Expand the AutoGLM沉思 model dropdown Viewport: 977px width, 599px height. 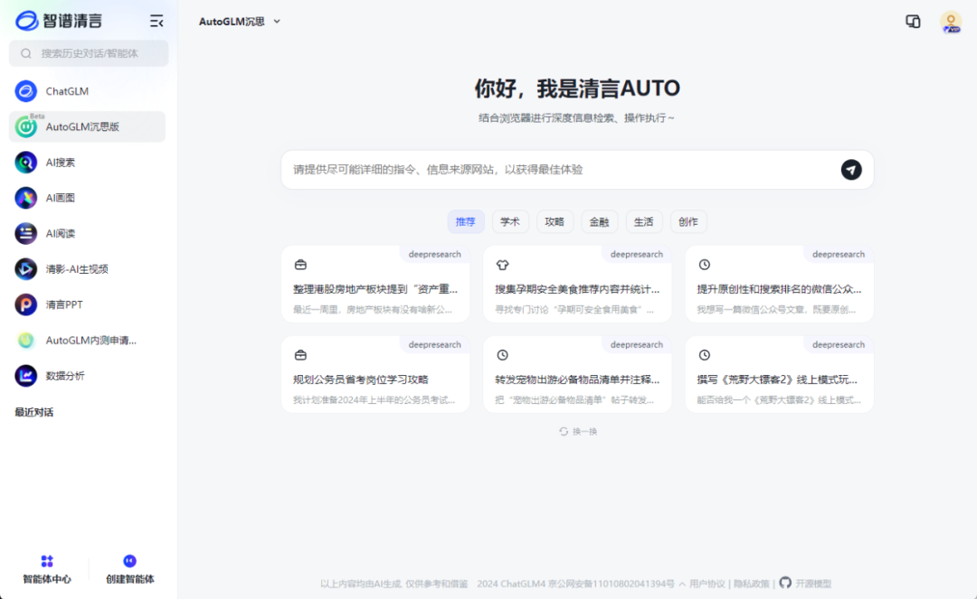[x=277, y=21]
